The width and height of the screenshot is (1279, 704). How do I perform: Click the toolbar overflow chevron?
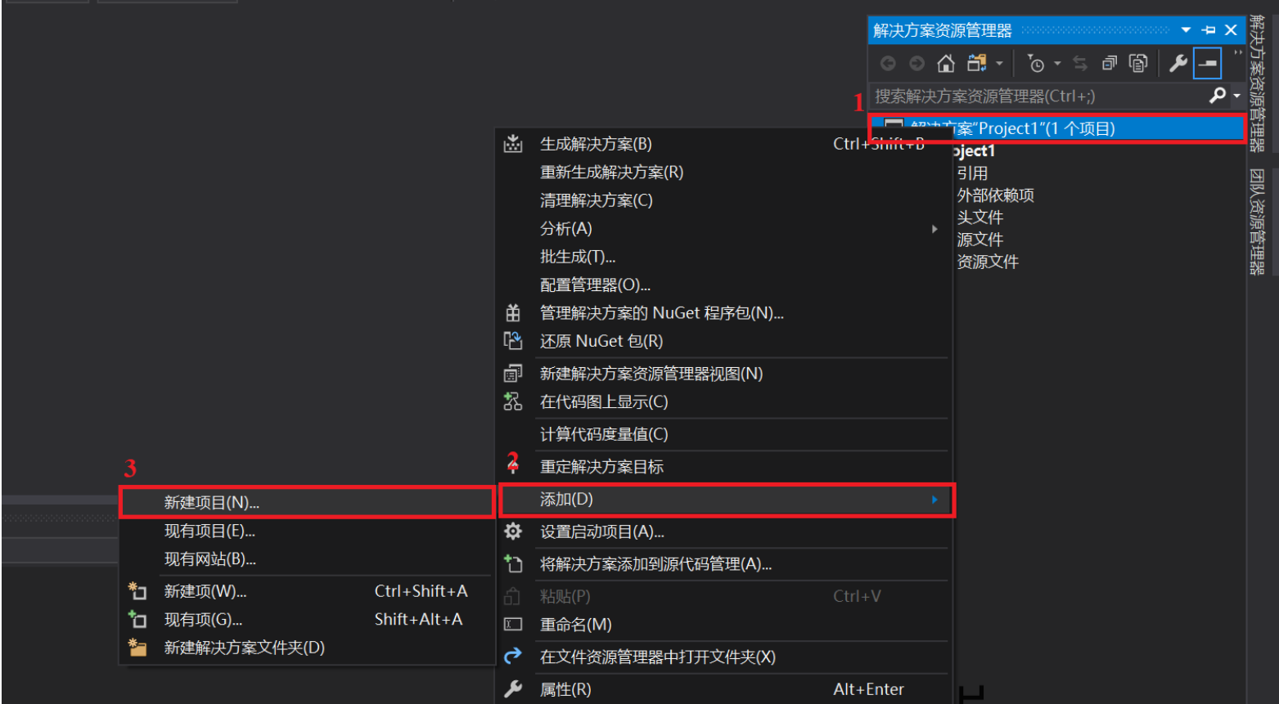pos(1237,53)
